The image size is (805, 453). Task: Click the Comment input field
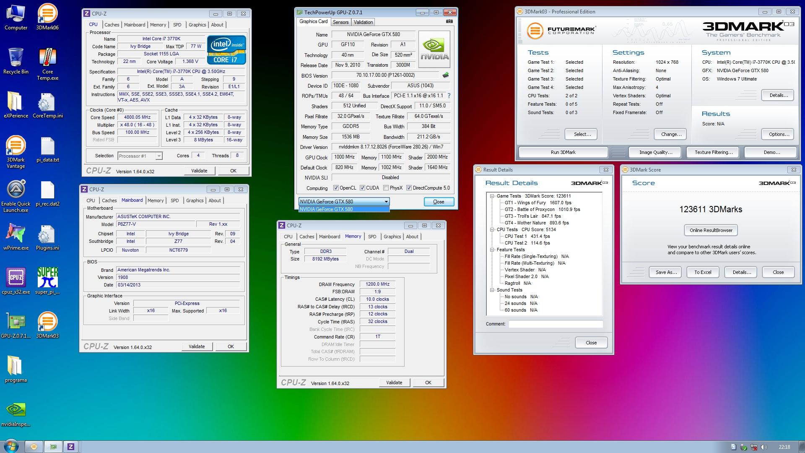[x=556, y=324]
